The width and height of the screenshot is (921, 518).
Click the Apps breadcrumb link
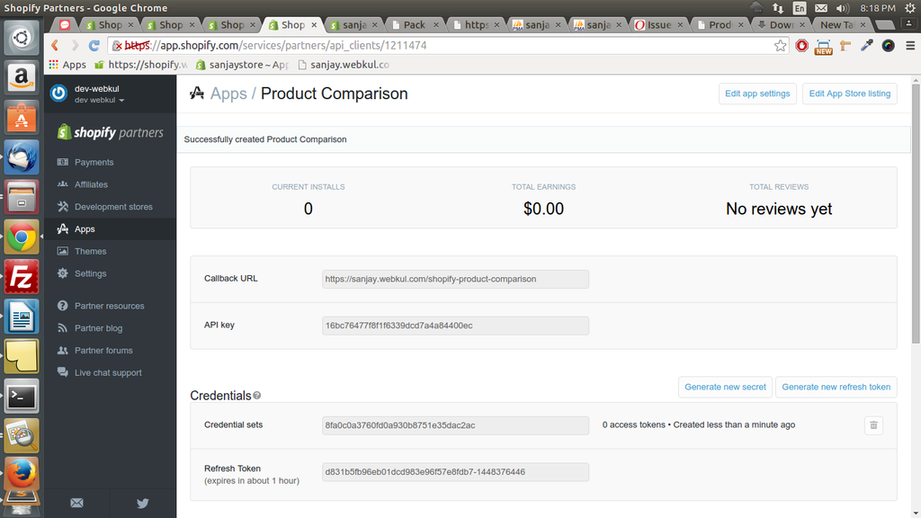pos(228,94)
